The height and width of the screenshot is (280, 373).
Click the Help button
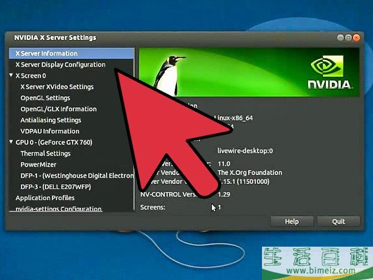[x=292, y=222]
